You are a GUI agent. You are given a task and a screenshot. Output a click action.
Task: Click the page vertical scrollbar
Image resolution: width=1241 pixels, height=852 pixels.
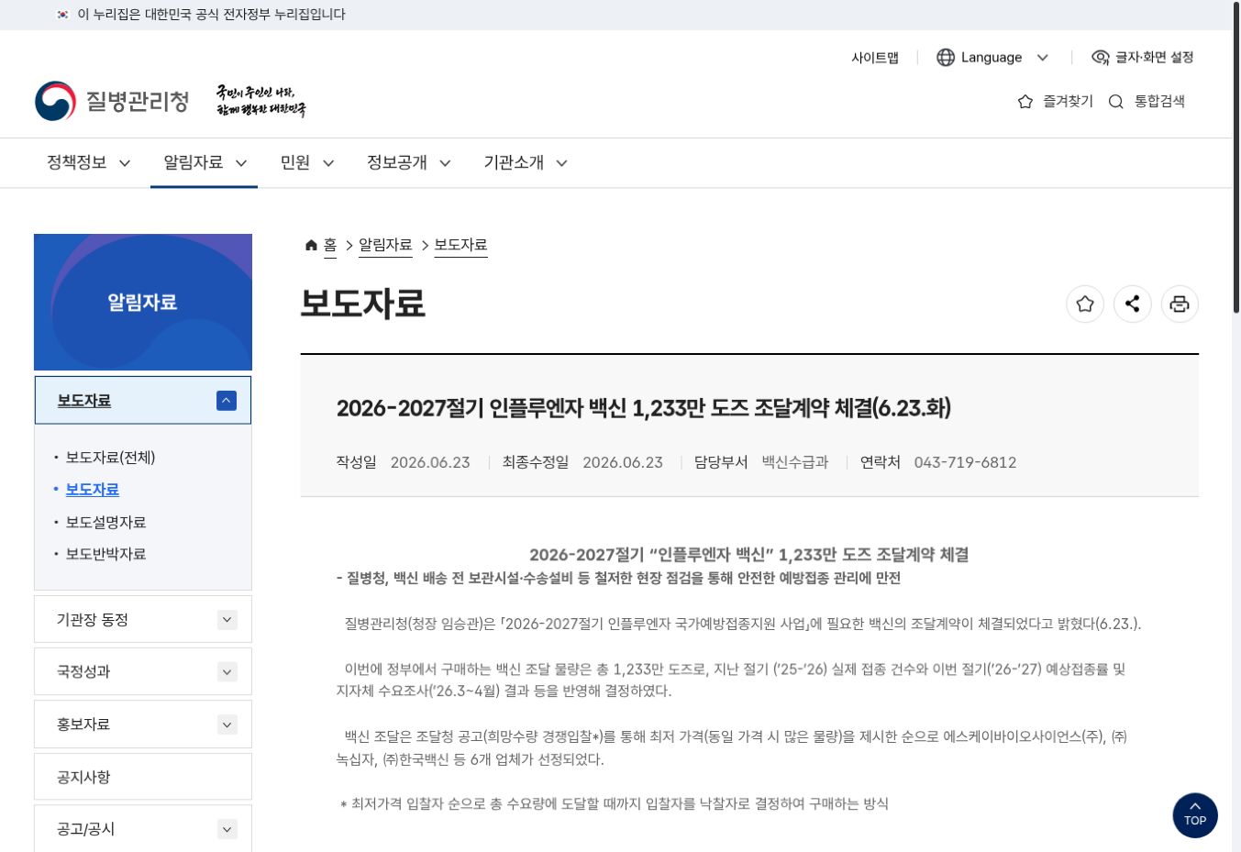pyautogui.click(x=1236, y=158)
